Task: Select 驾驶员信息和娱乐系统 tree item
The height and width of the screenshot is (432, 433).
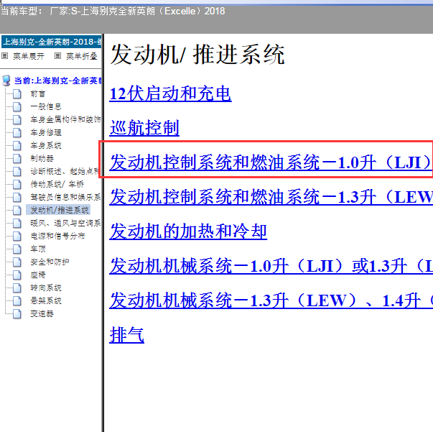Action: click(x=65, y=198)
